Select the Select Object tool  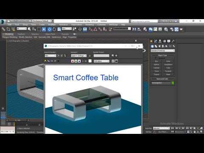[x=29, y=29]
